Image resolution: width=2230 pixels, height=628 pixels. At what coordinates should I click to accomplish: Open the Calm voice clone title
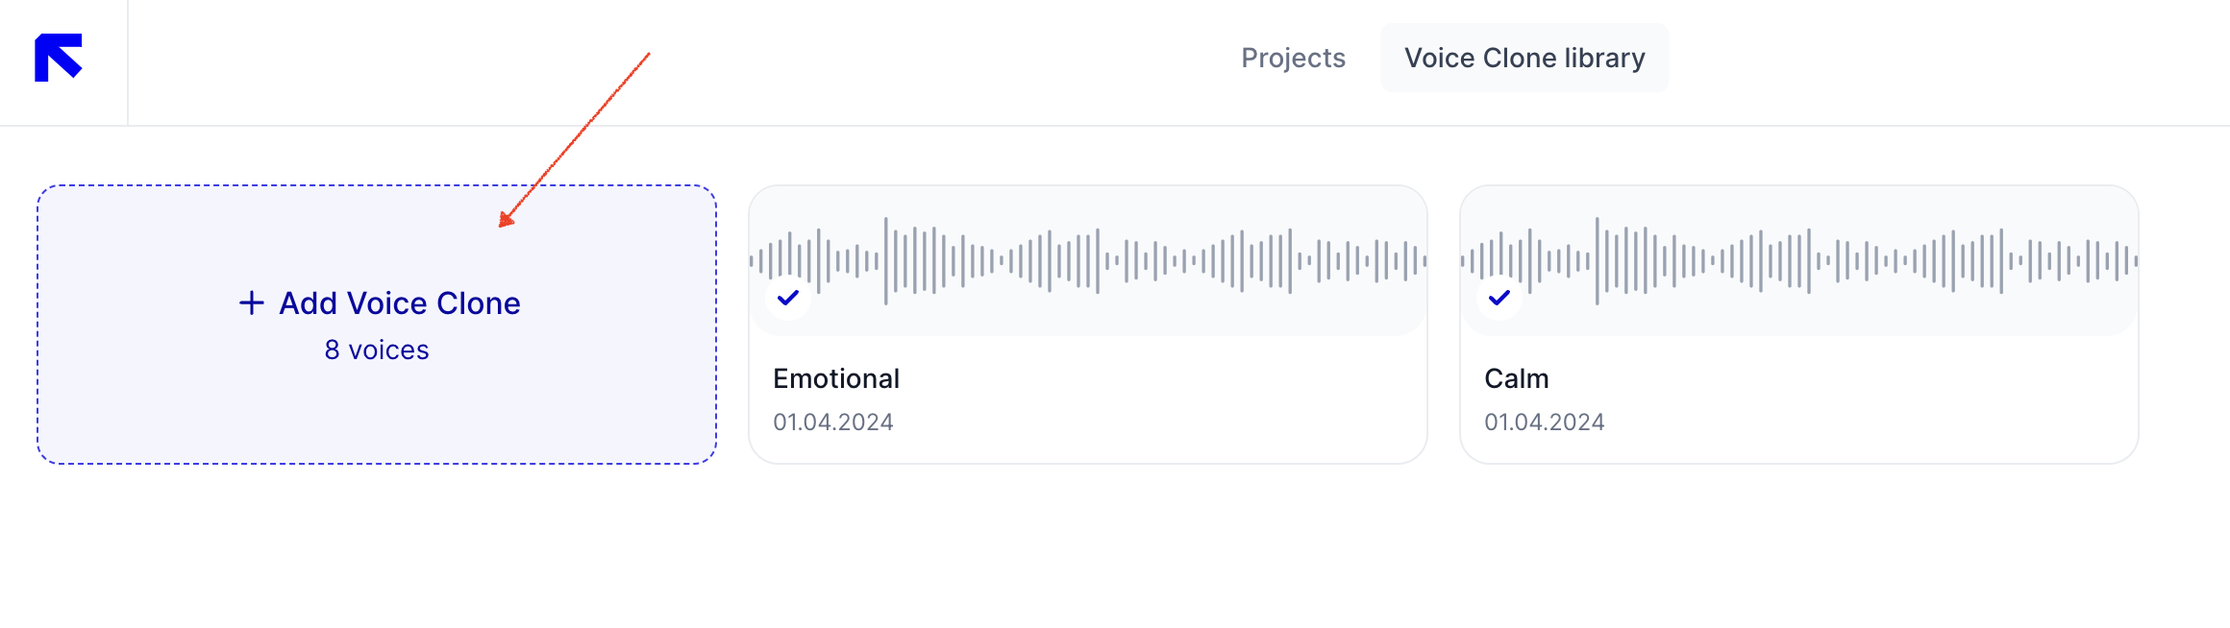tap(1517, 378)
